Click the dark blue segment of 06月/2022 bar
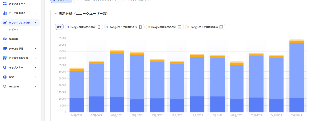 [x=77, y=105]
